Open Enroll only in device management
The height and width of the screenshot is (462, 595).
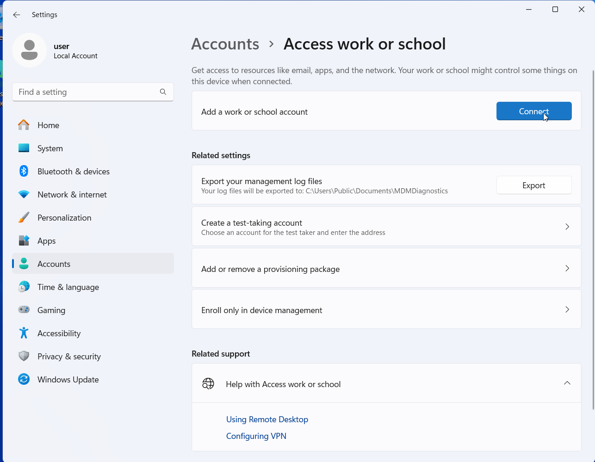pos(386,310)
